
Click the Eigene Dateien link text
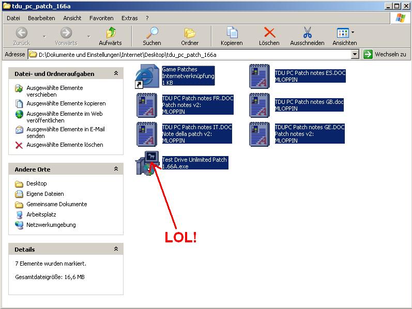tap(45, 194)
